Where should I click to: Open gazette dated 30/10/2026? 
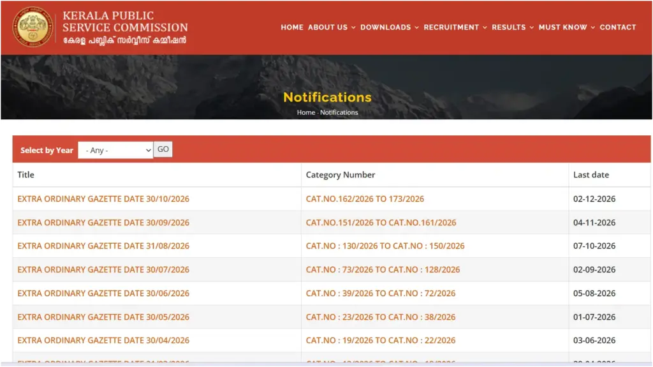pyautogui.click(x=103, y=199)
